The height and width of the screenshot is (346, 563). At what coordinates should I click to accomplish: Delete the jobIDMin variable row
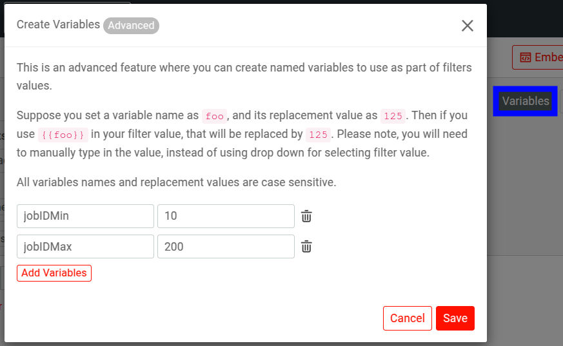click(307, 216)
